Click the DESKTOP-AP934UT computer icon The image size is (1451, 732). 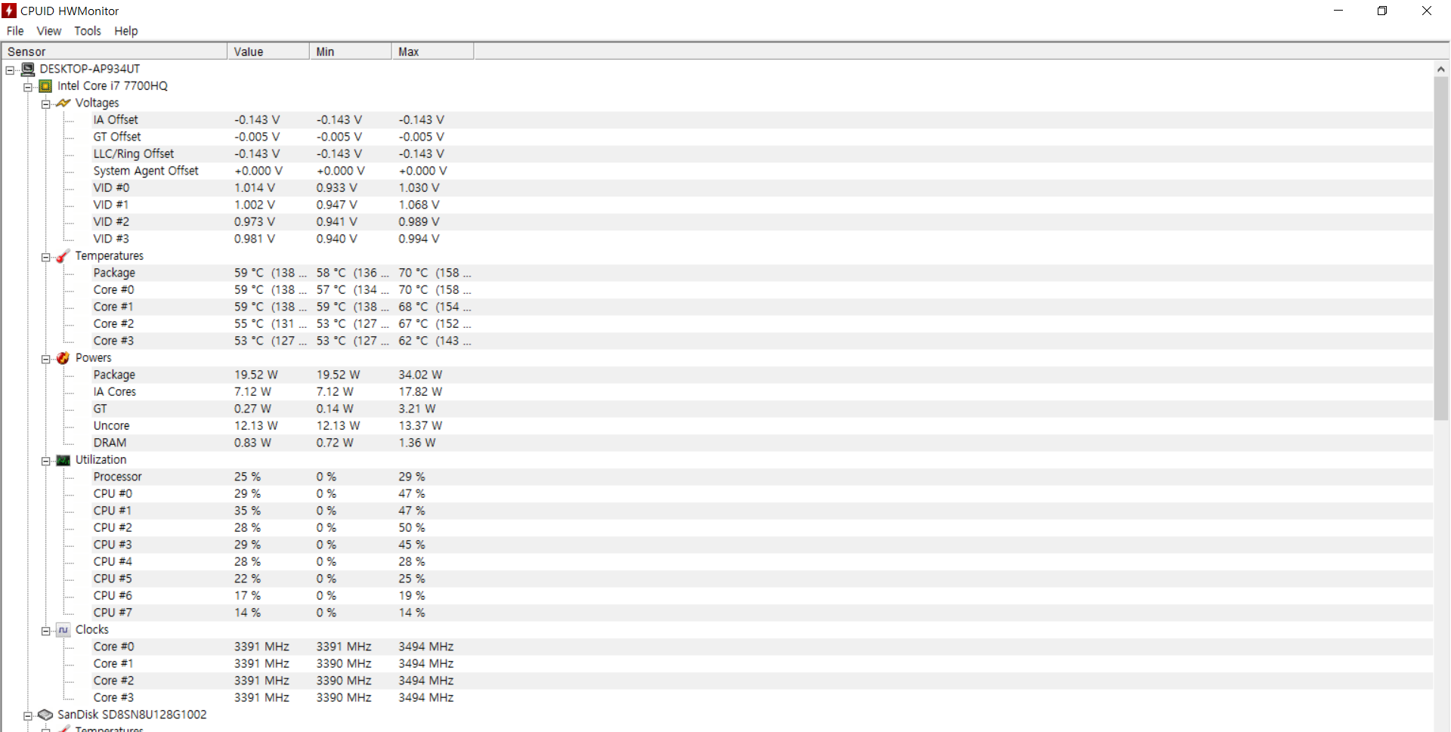pyautogui.click(x=28, y=69)
